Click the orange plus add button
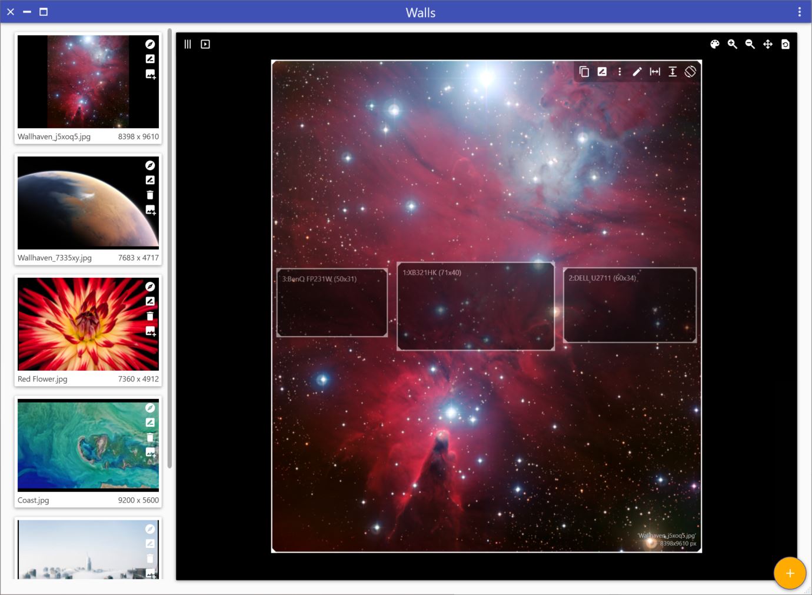Screen dimensions: 812x595 (790, 573)
